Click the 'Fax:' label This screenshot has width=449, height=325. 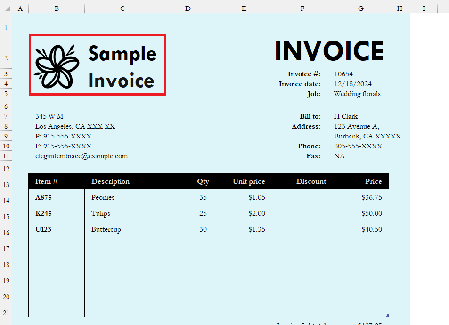(313, 156)
